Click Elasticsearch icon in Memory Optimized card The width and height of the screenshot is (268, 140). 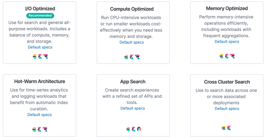click(x=222, y=56)
